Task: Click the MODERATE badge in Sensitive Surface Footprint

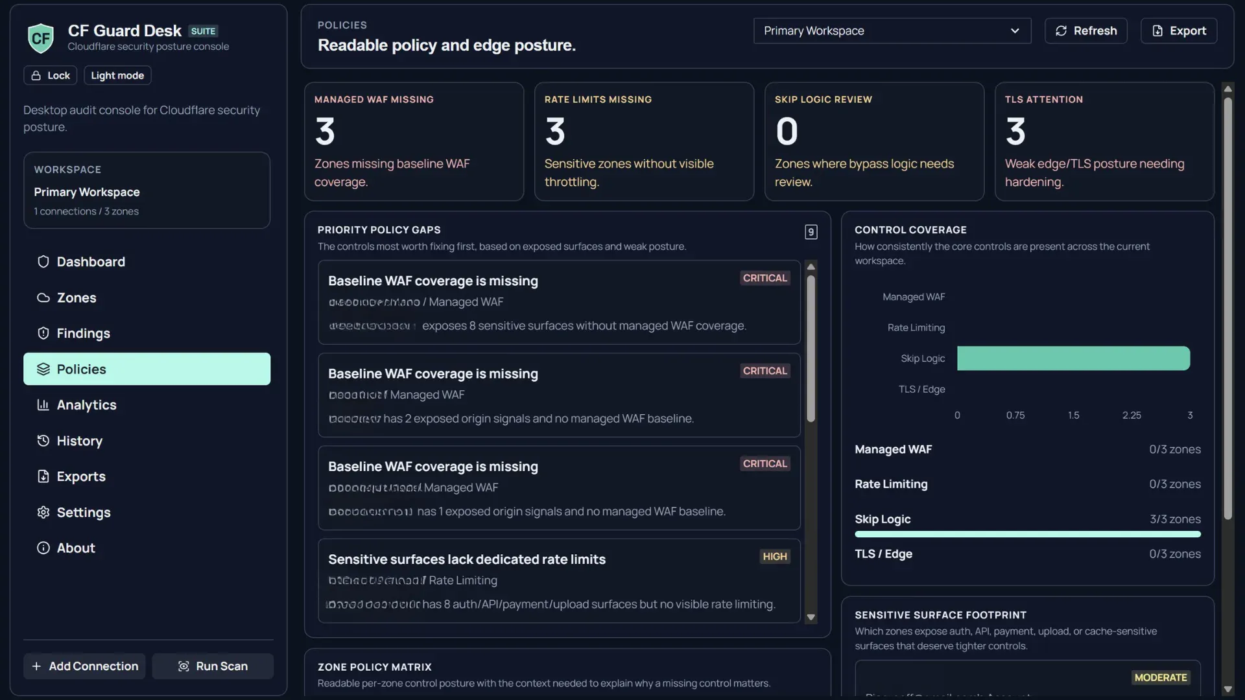Action: (1161, 677)
